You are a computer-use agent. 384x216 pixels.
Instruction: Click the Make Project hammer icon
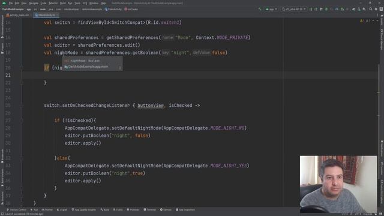(x=260, y=9)
